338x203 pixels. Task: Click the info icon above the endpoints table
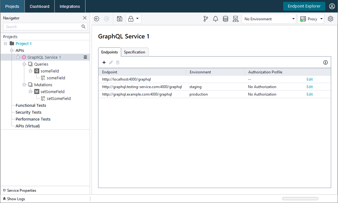326,62
